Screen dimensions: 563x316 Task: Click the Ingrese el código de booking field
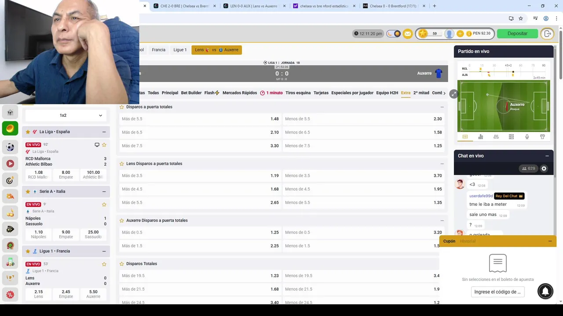[497, 292]
